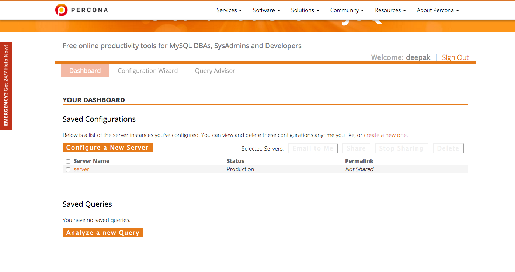Expand the Community menu

pyautogui.click(x=347, y=10)
